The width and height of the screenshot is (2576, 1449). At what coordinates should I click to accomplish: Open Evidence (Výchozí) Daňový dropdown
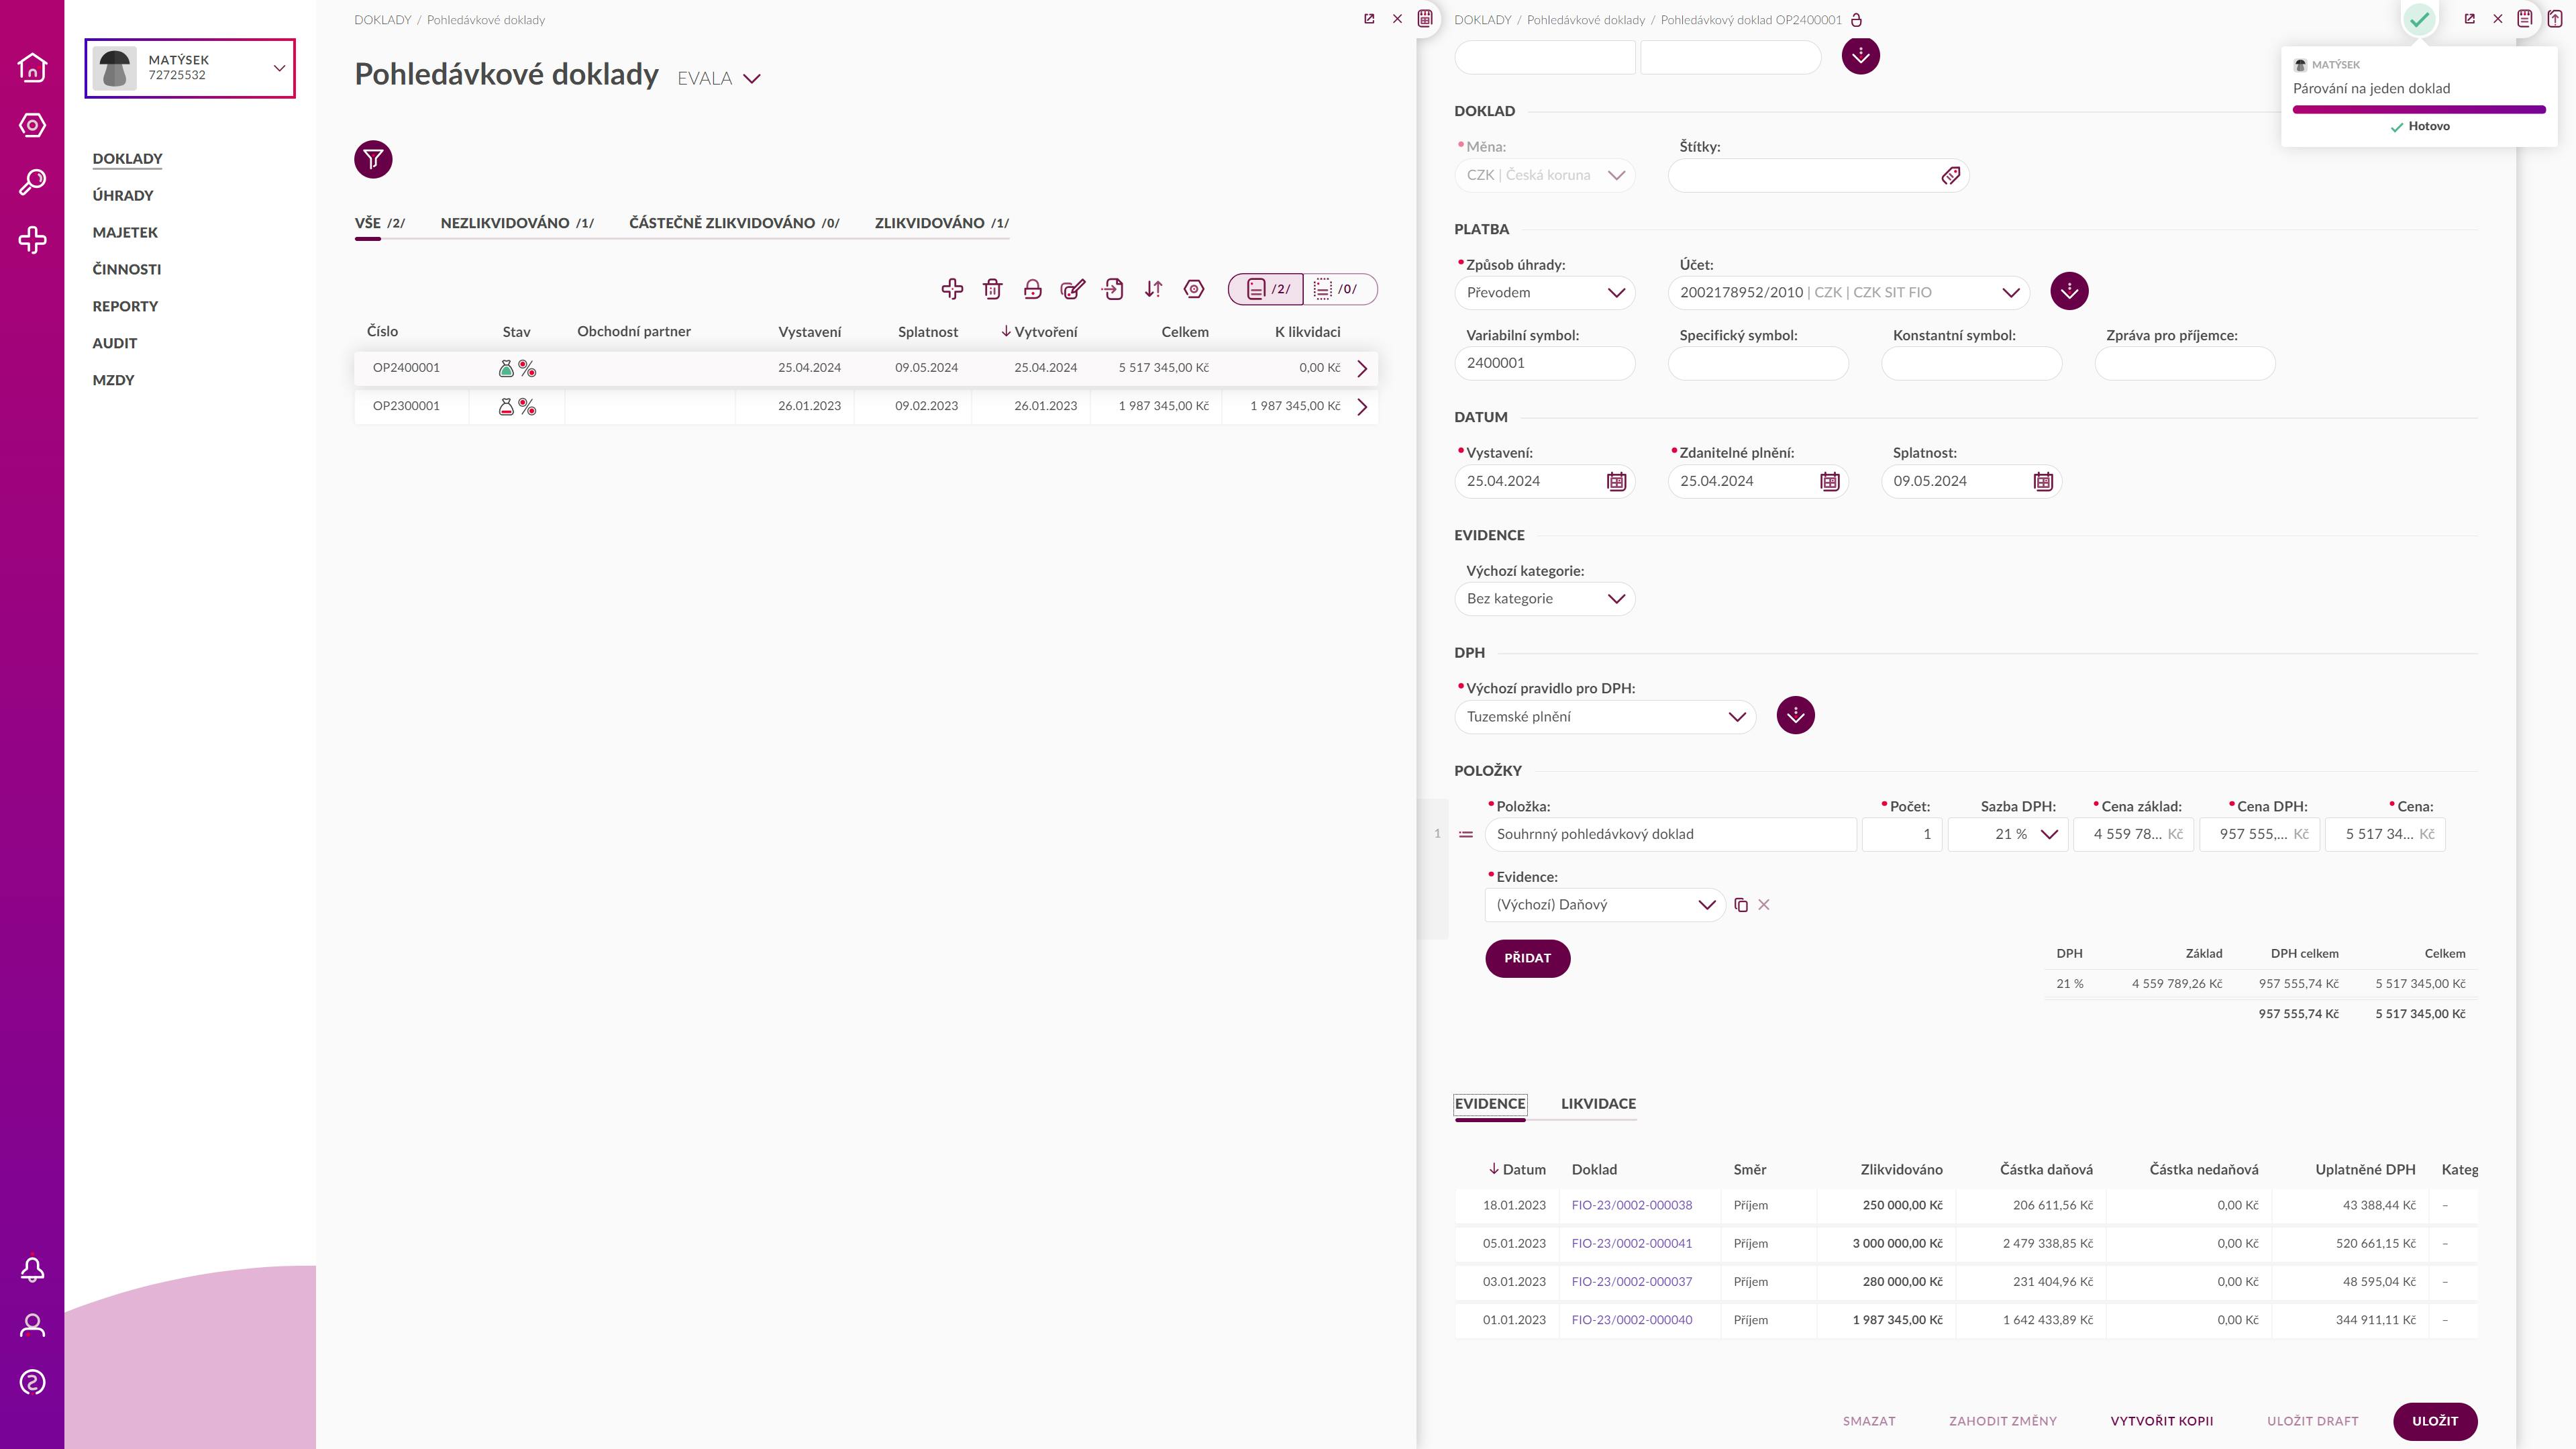pos(1605,905)
